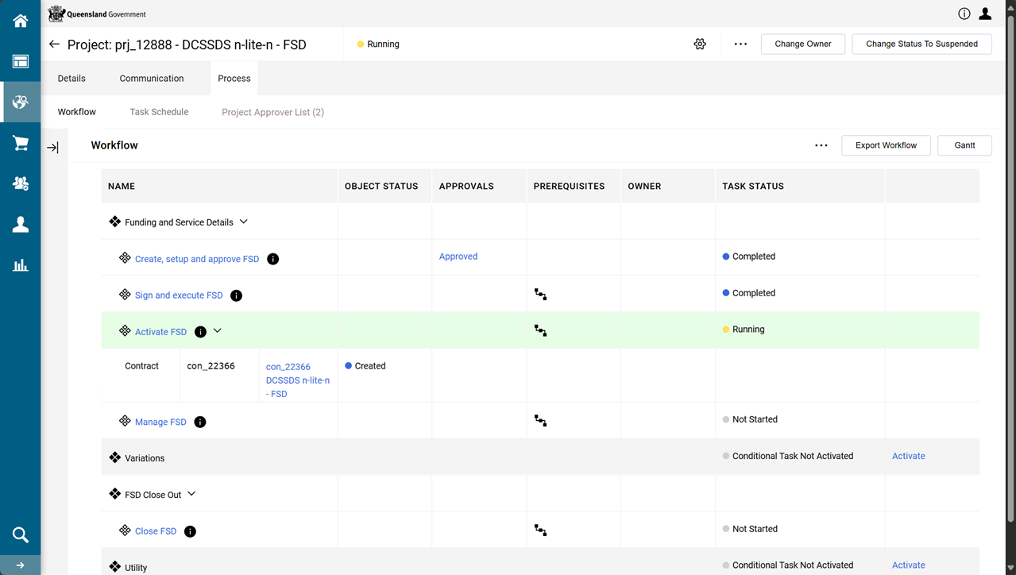Toggle the workflow side panel arrow
The width and height of the screenshot is (1016, 575).
click(x=52, y=148)
